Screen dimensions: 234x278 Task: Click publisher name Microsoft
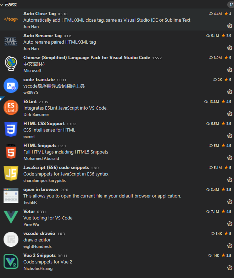click(33, 71)
